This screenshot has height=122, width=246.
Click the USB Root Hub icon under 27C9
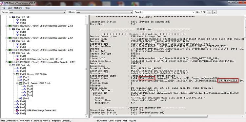tap(13, 29)
